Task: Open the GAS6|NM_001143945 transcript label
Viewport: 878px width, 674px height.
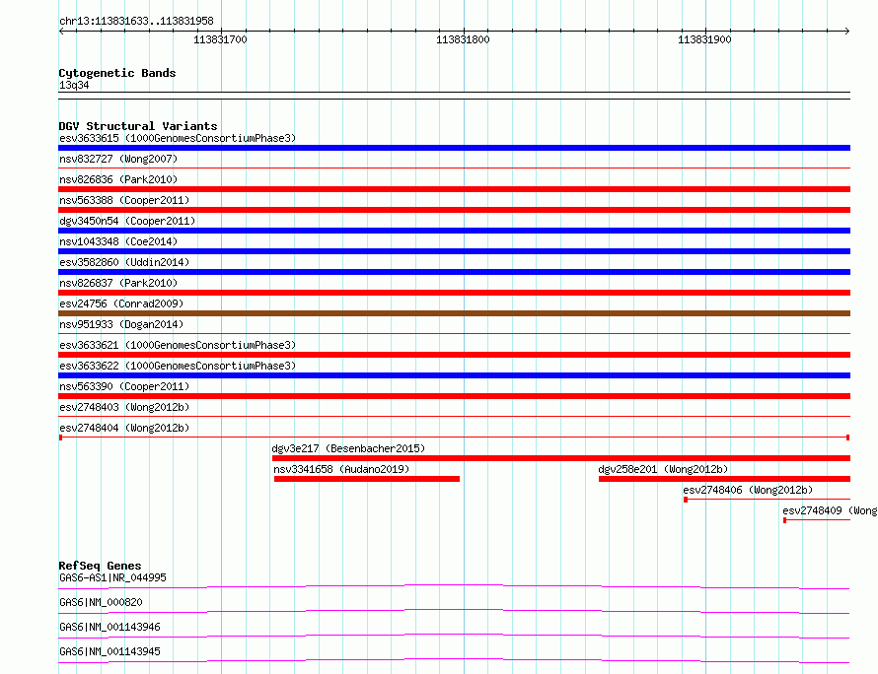Action: (110, 651)
